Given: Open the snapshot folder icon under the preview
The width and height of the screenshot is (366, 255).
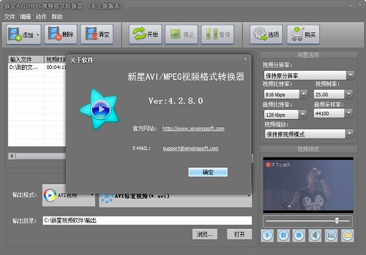Looking at the screenshot, I should coord(347,235).
